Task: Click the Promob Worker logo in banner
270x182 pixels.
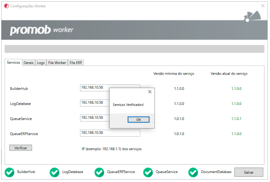Action: (41, 30)
